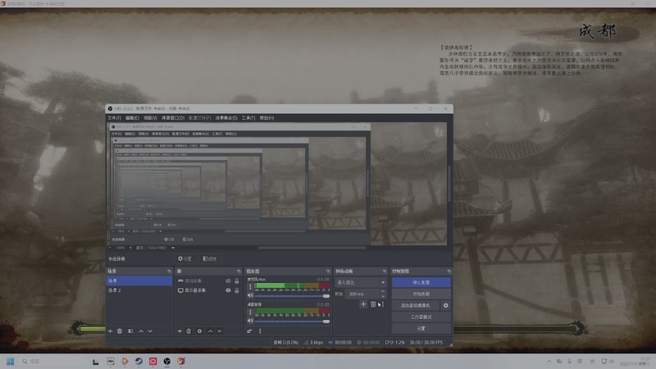Hide the display capture source

click(228, 290)
